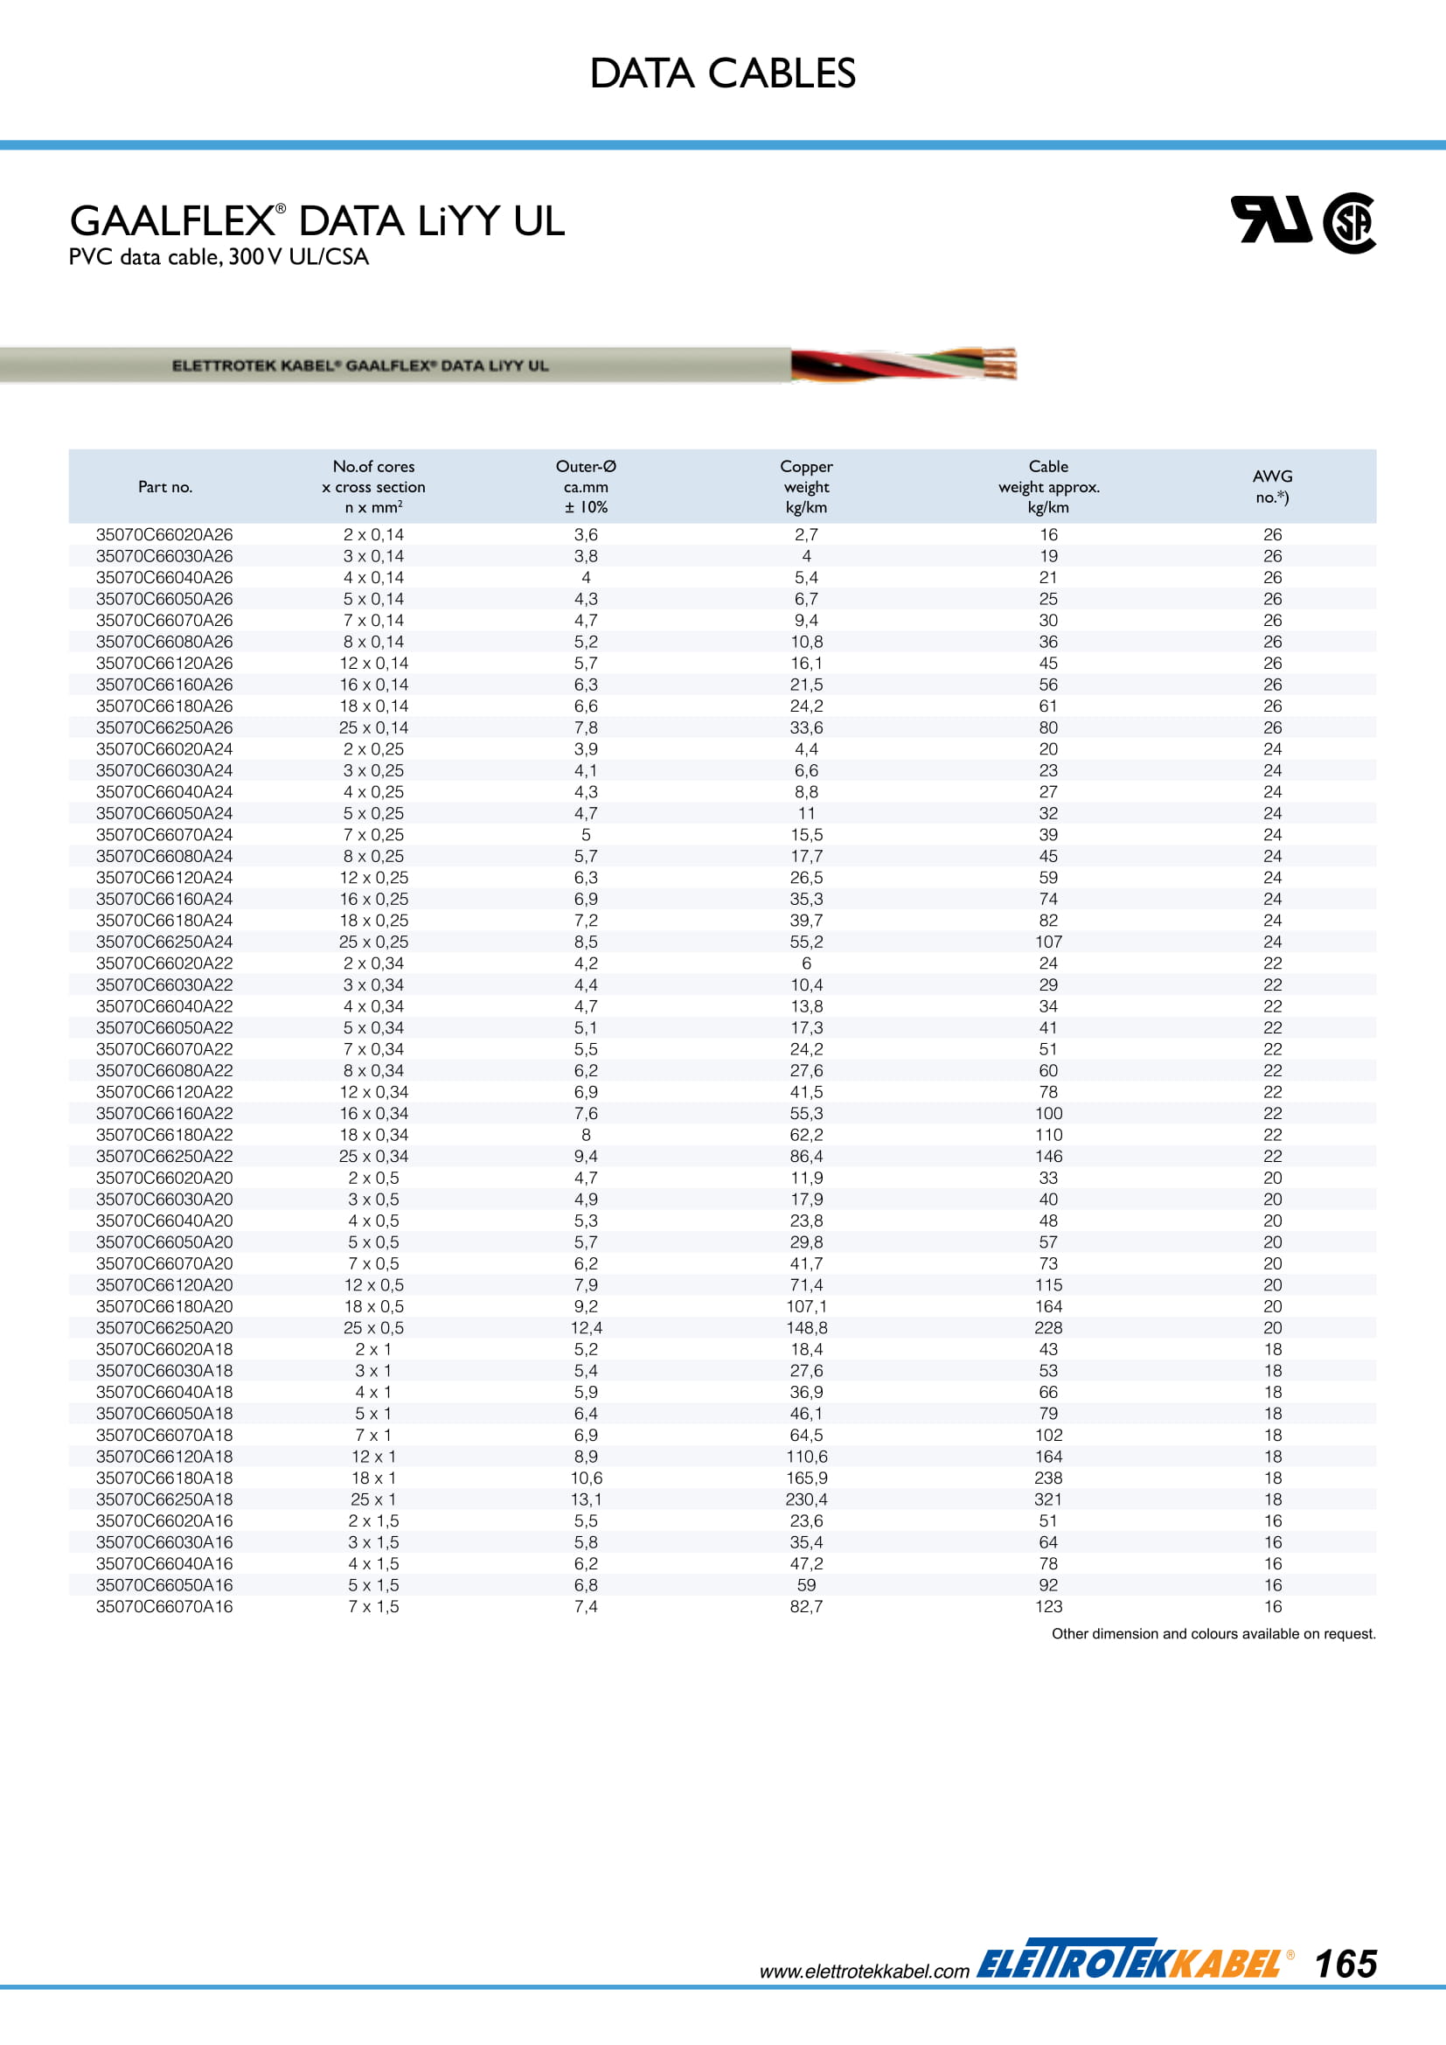This screenshot has height=2045, width=1446.
Task: Click the 165,9 copper weight value
Action: click(x=807, y=1478)
